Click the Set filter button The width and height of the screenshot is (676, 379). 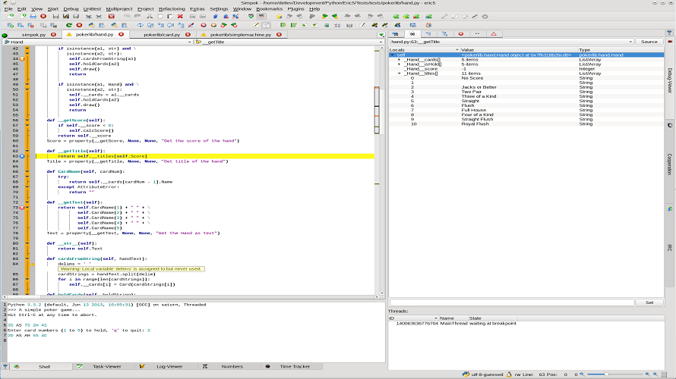(x=649, y=302)
